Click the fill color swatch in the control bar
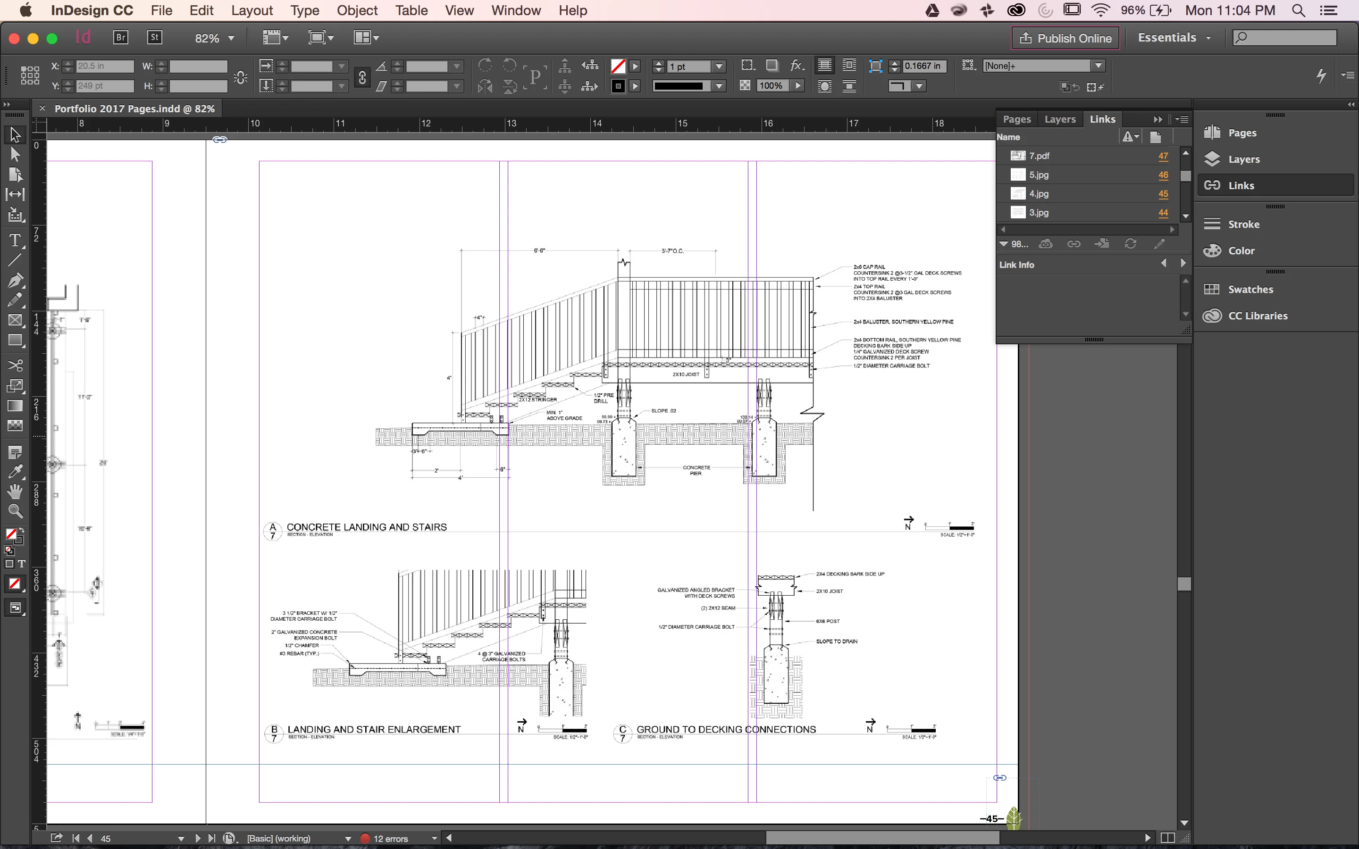Image resolution: width=1359 pixels, height=849 pixels. pos(618,66)
